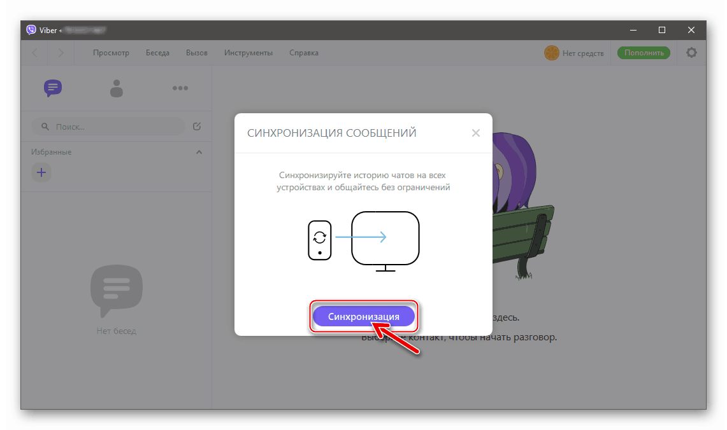Open the more options ellipsis icon

point(180,88)
